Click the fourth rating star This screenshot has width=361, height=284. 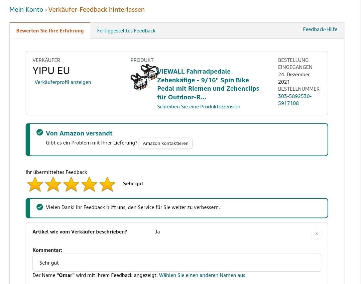click(89, 184)
